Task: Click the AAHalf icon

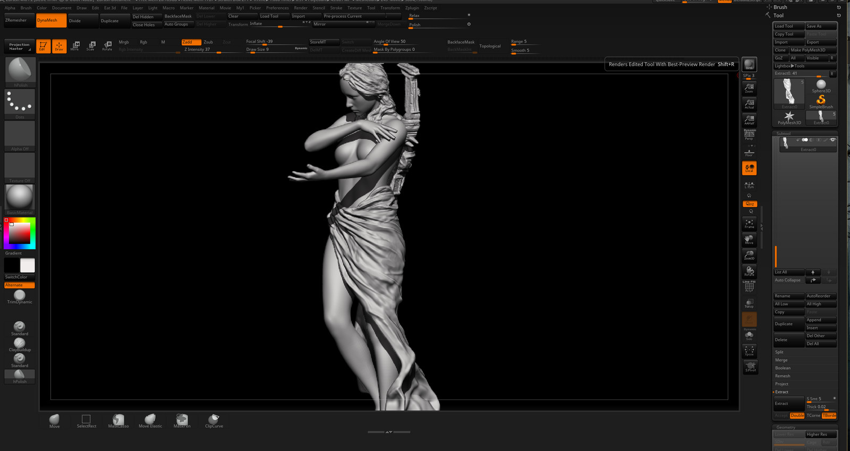Action: [749, 120]
